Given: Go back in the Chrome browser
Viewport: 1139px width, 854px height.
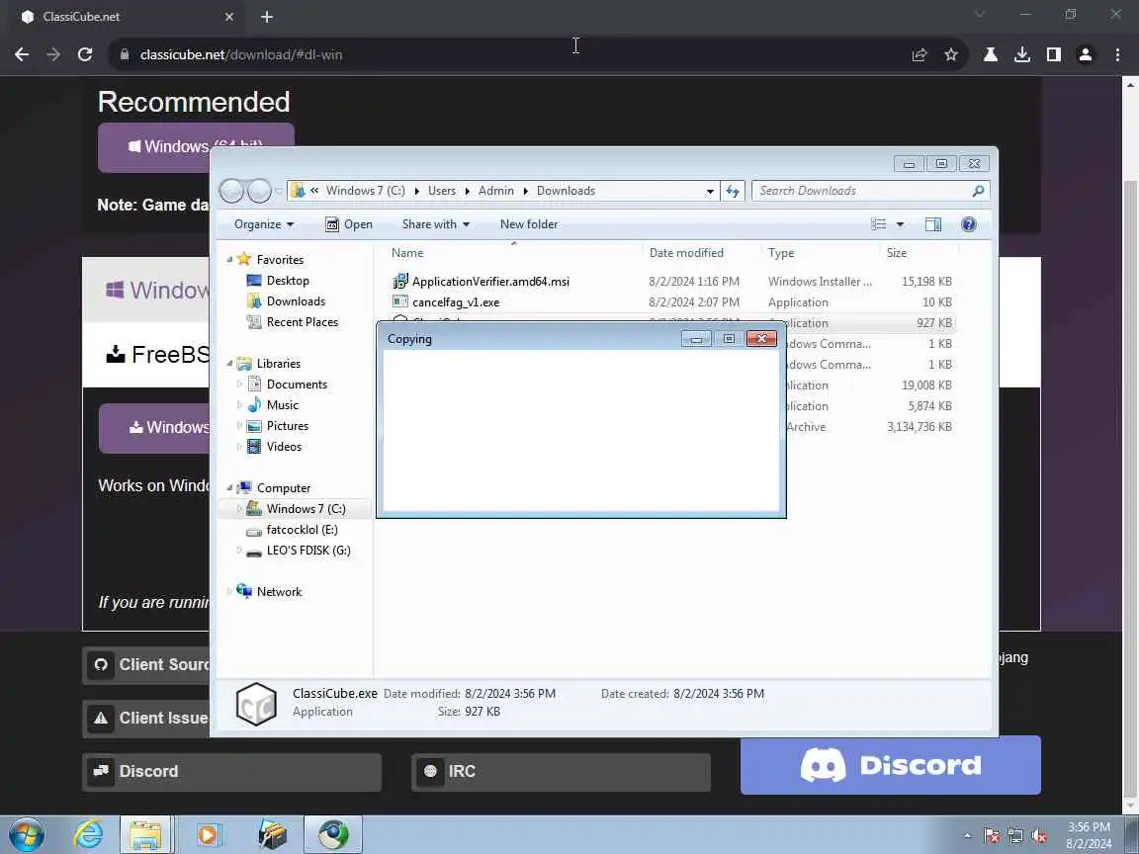Looking at the screenshot, I should 22,54.
